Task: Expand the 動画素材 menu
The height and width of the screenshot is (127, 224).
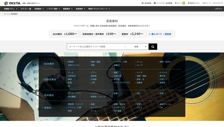Action: click(x=68, y=9)
